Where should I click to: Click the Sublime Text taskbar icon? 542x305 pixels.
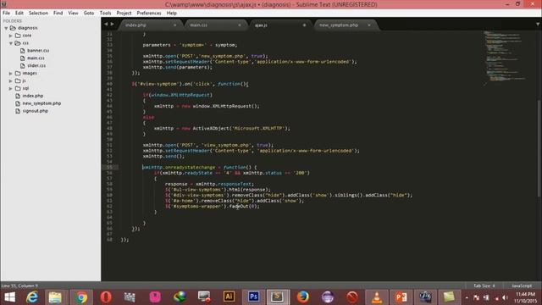pos(278,297)
